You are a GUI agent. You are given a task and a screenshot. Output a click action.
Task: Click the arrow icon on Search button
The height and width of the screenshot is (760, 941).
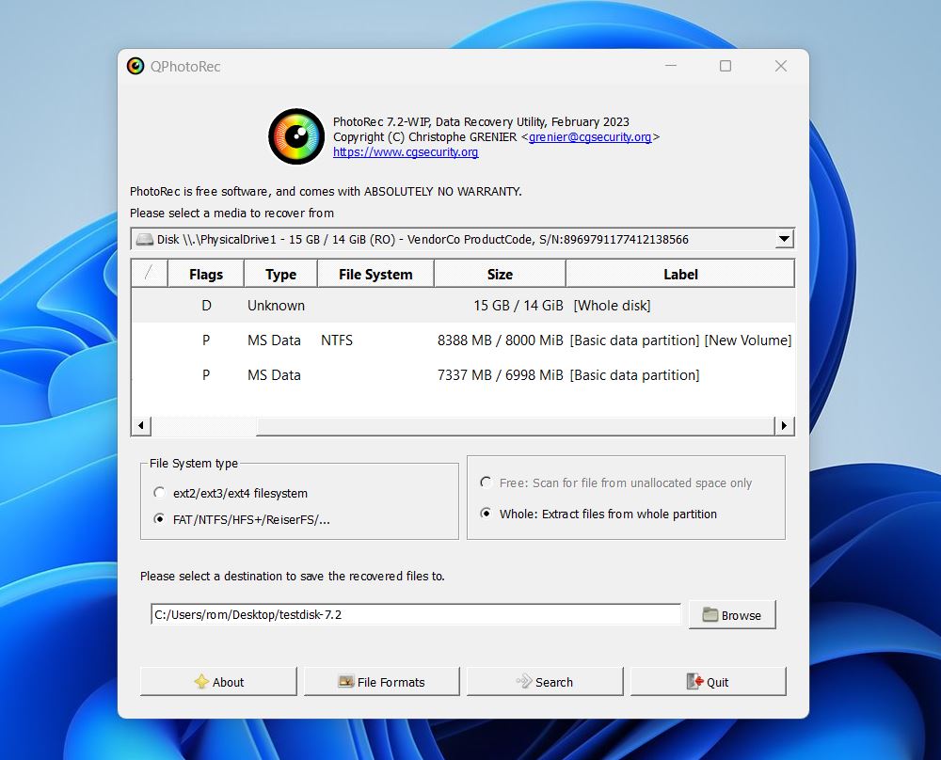pyautogui.click(x=524, y=681)
